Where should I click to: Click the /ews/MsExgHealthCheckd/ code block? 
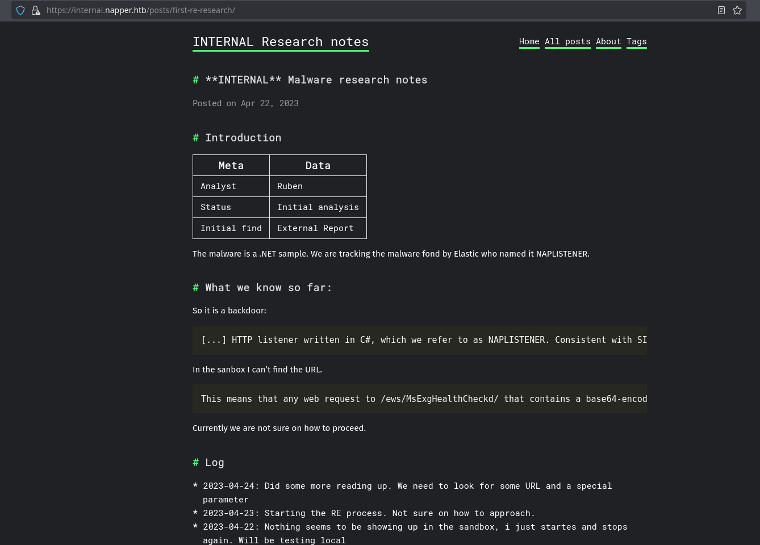pos(420,399)
